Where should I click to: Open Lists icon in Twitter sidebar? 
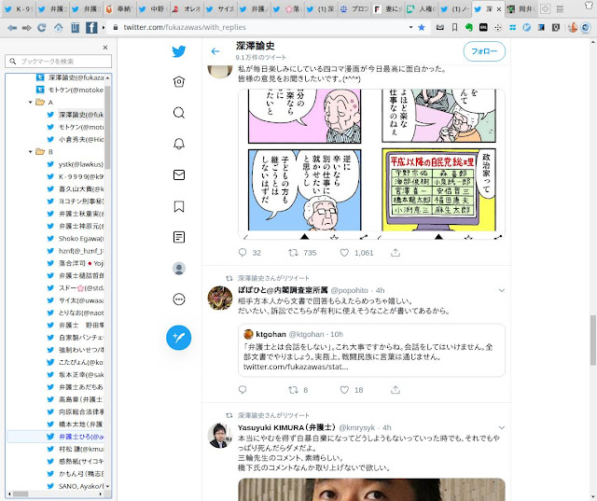(178, 237)
